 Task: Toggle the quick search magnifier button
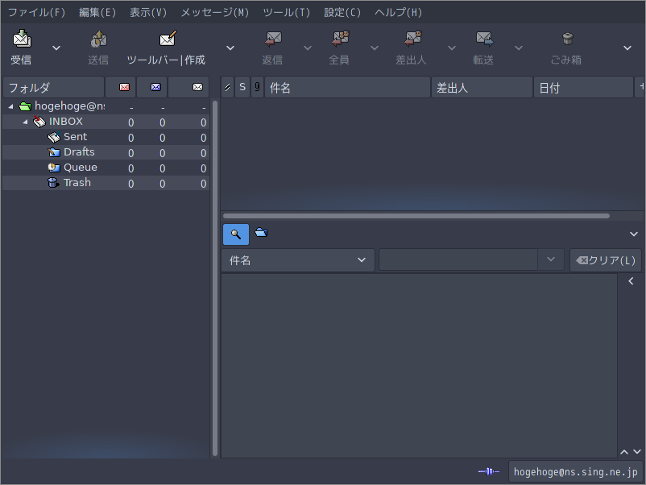coord(236,234)
